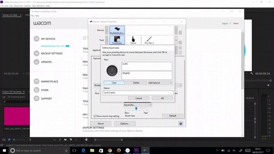Select MobileStudio Pro 16 device entry
This screenshot has height=154, width=274.
56,46
